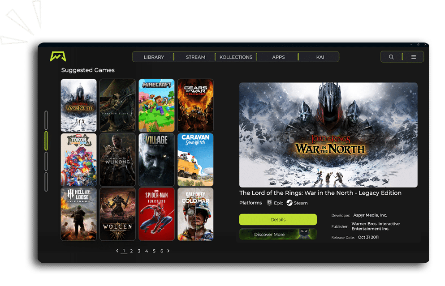Image resolution: width=445 pixels, height=286 pixels.
Task: Select the first vertical section indicator
Action: [46, 120]
